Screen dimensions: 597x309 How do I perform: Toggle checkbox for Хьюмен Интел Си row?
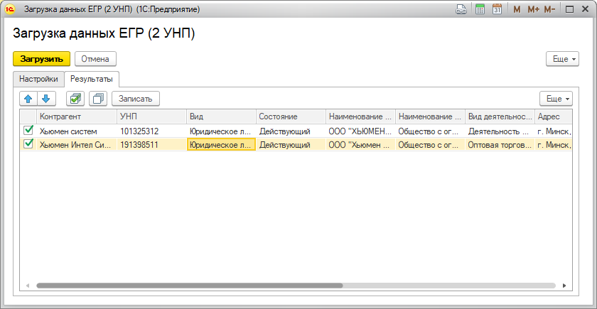tap(28, 144)
